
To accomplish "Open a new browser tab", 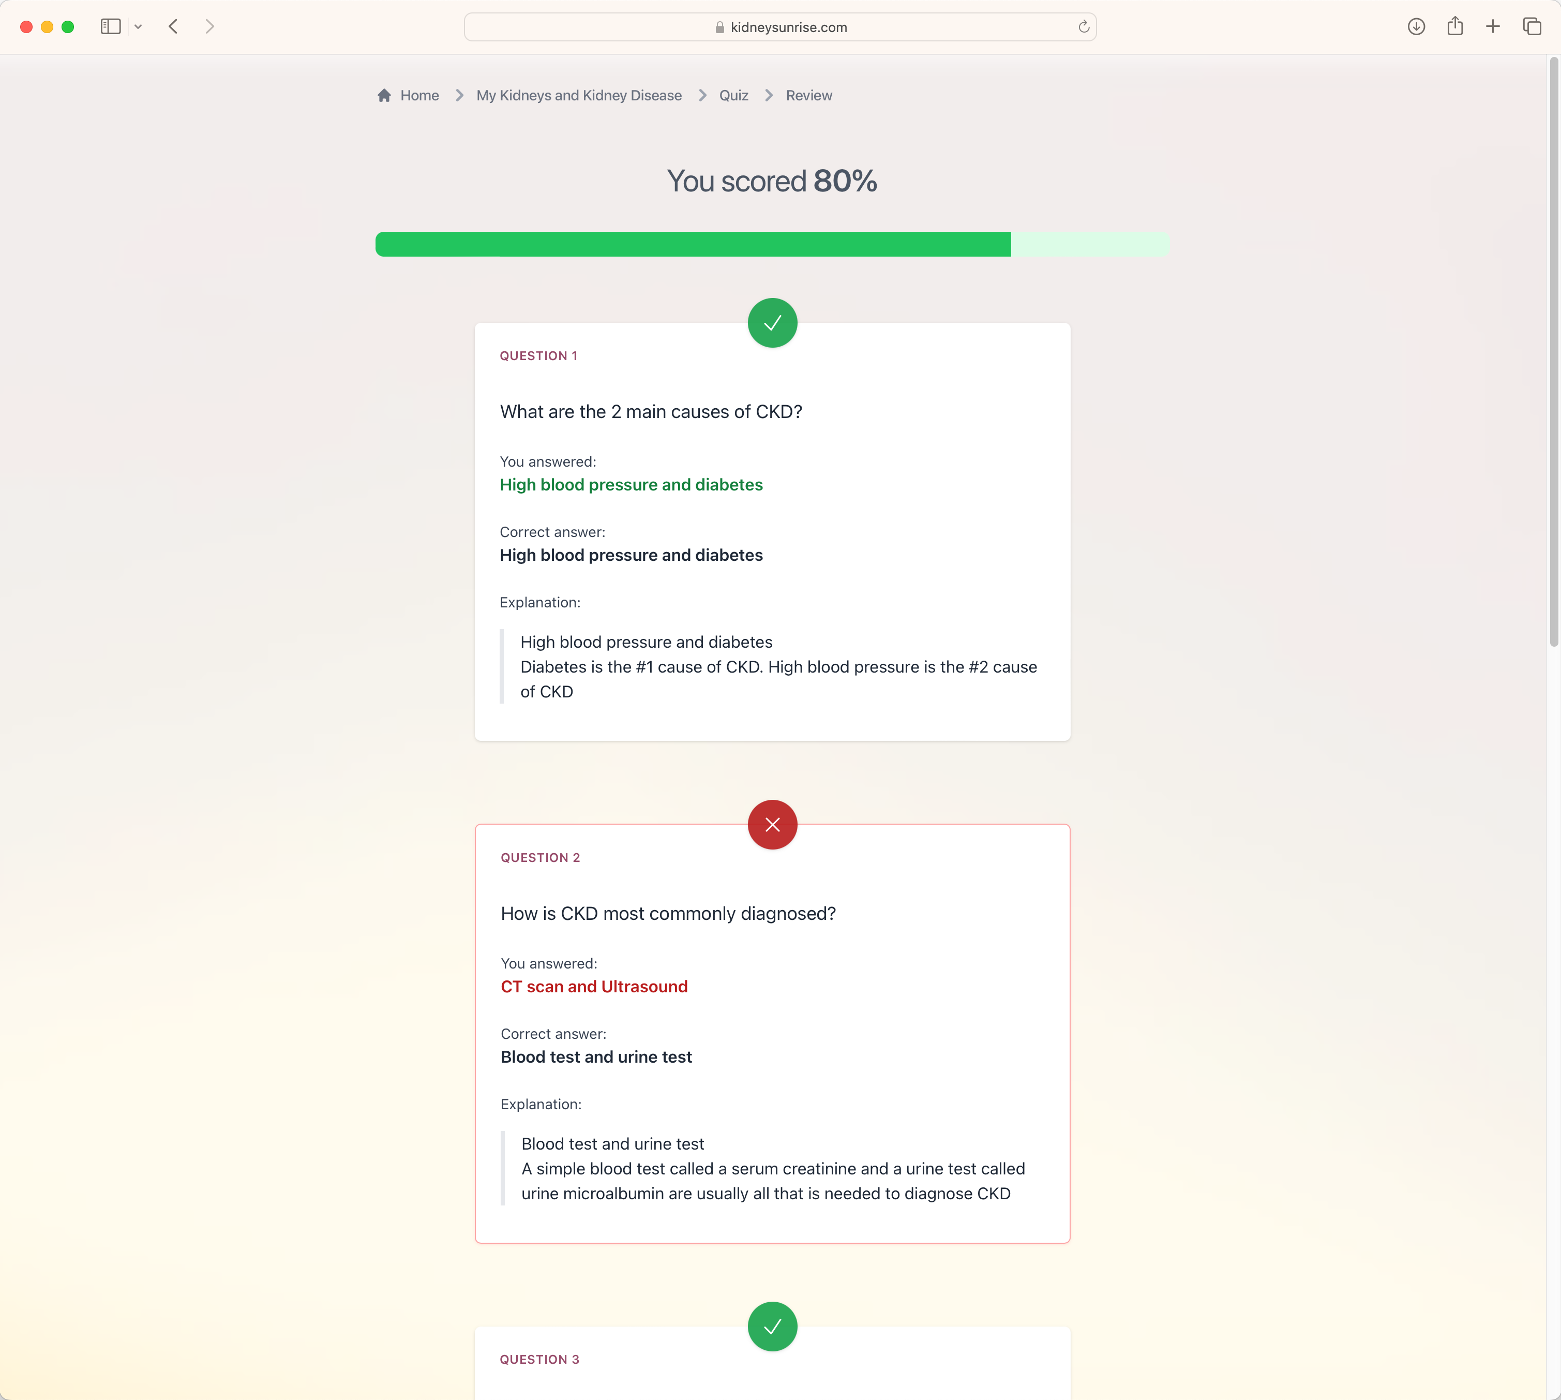I will tap(1493, 26).
